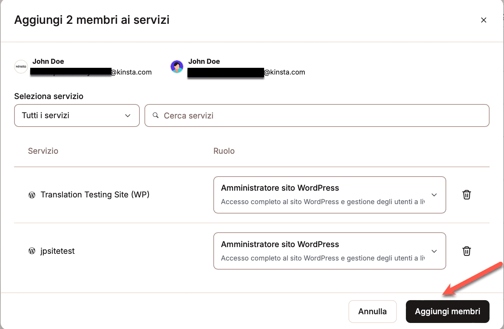Click the magnifying glass search icon
Viewport: 504px width, 329px height.
(x=156, y=115)
